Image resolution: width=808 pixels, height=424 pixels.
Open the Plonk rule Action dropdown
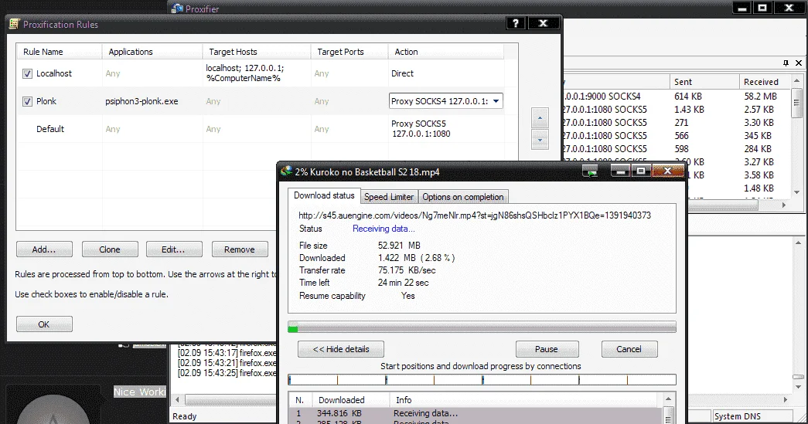pos(496,101)
